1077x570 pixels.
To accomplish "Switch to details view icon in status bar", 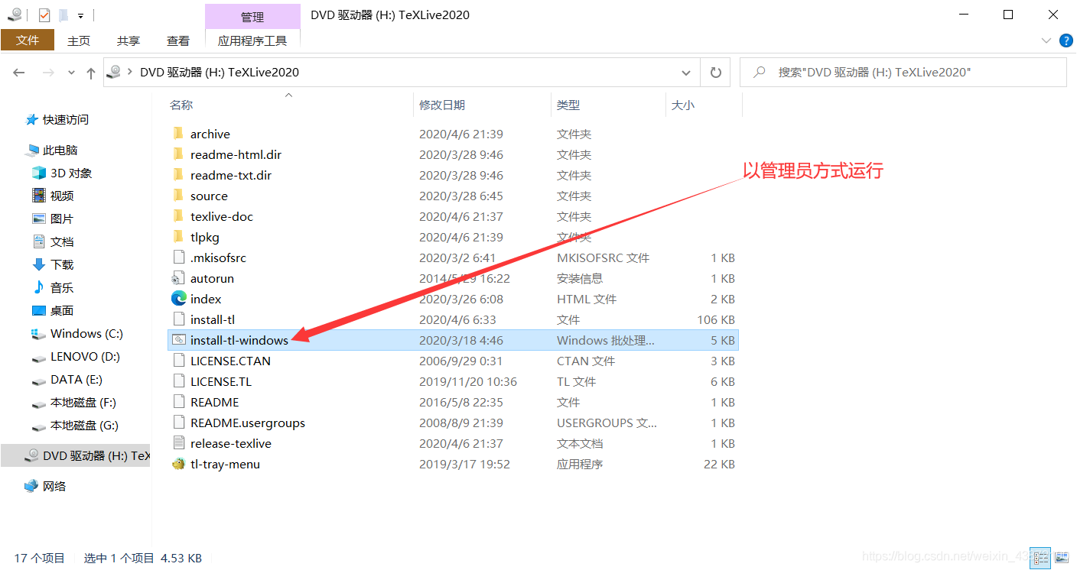I will 1040,558.
